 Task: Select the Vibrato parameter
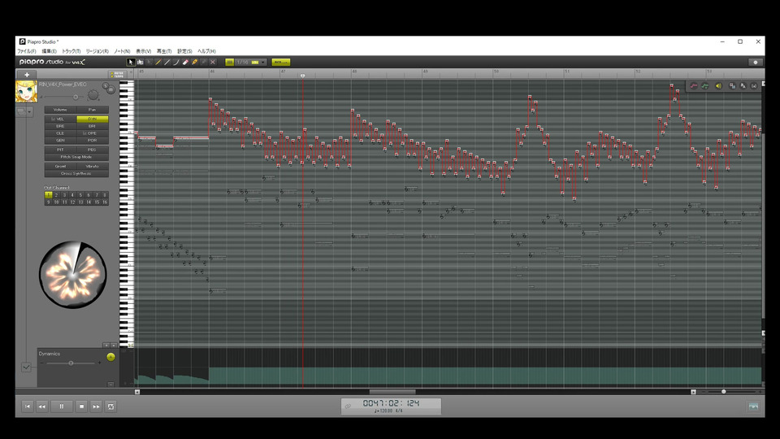coord(92,166)
